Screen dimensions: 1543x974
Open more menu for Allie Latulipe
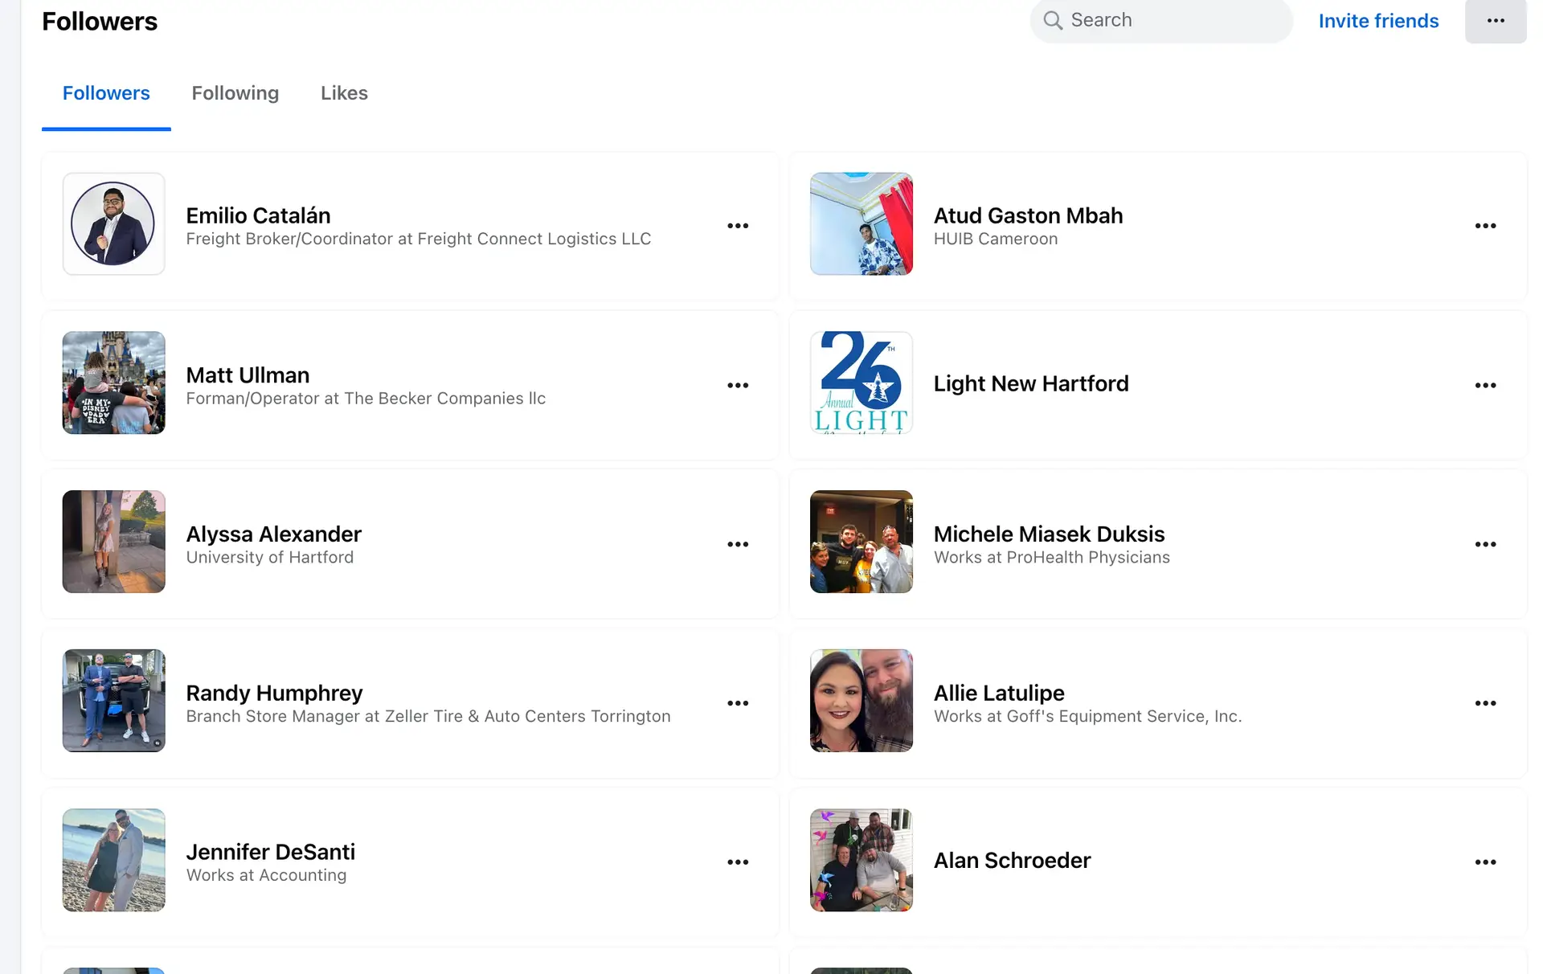click(1485, 703)
